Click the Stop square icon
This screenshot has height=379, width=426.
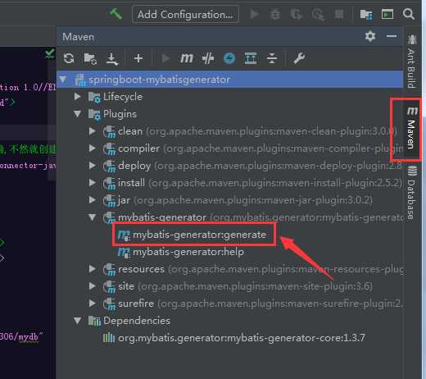pos(339,14)
